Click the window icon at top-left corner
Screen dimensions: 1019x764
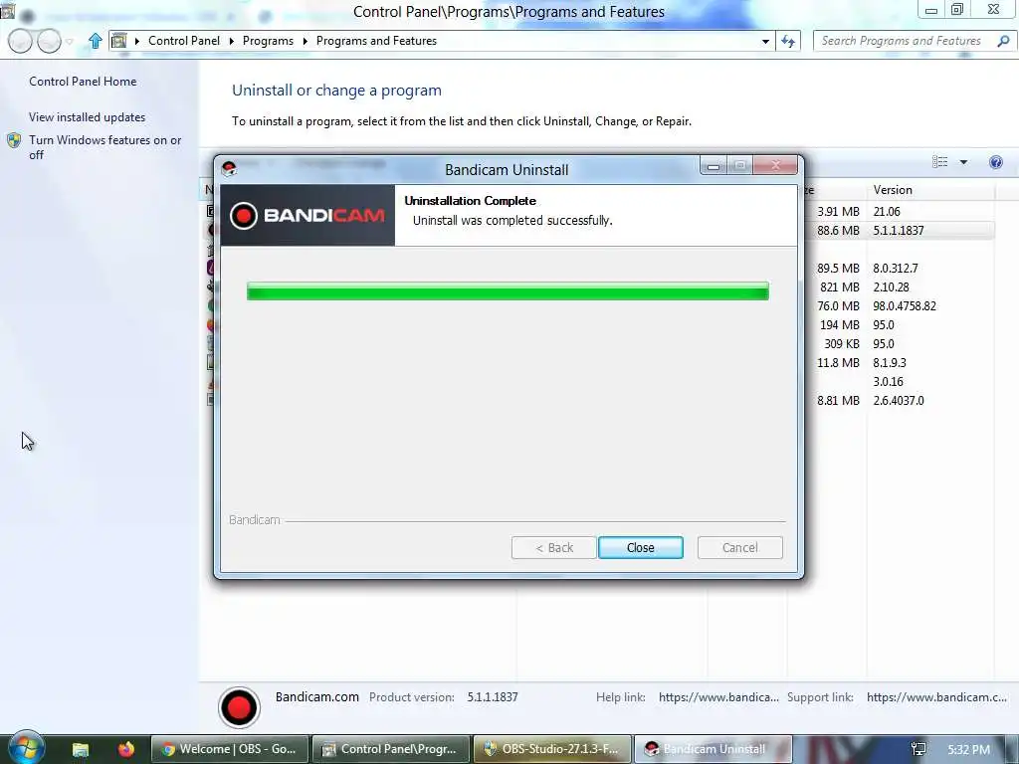7,10
